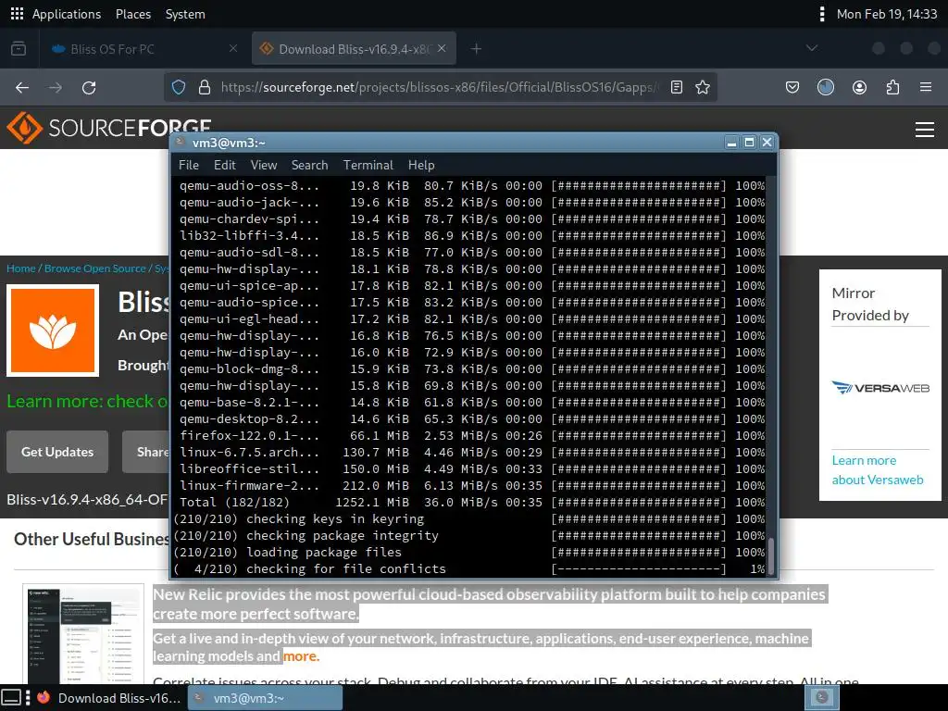
Task: Open the Extensions puzzle icon
Action: (x=892, y=88)
